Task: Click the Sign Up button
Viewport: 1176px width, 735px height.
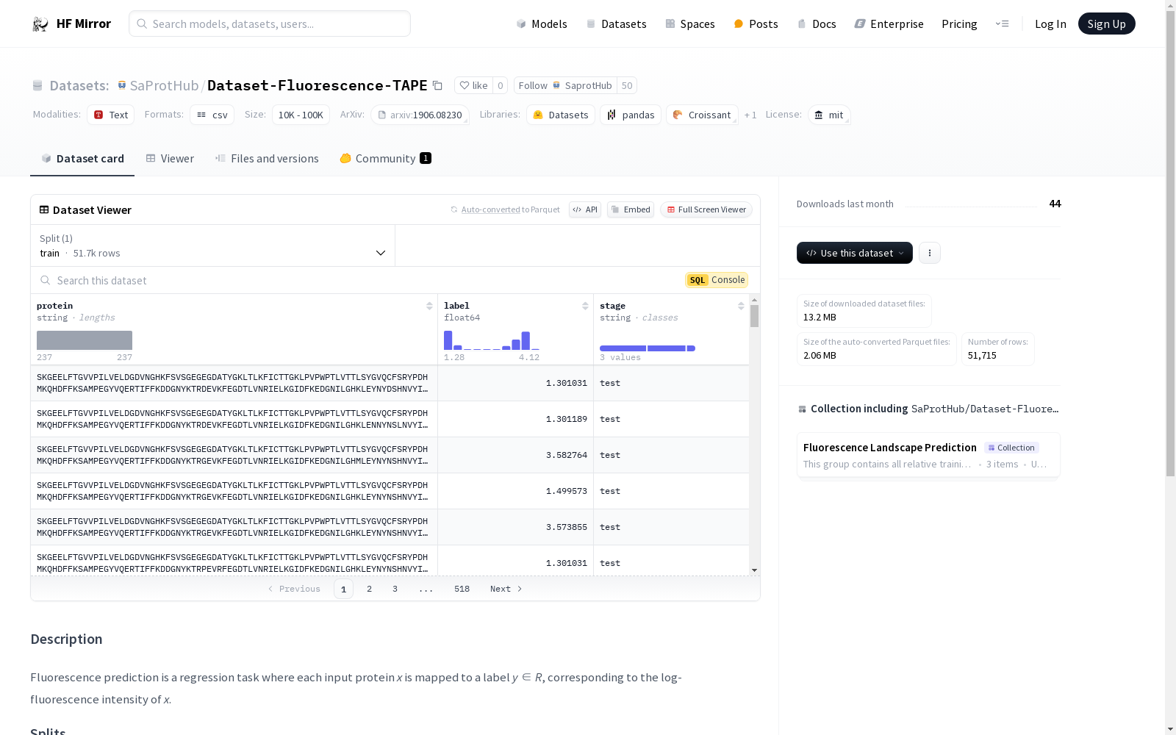Action: [1106, 24]
